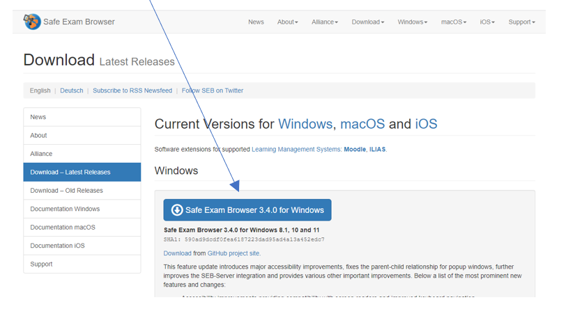Open Follow SEB on Twitter link
Image resolution: width=575 pixels, height=309 pixels.
coord(213,90)
